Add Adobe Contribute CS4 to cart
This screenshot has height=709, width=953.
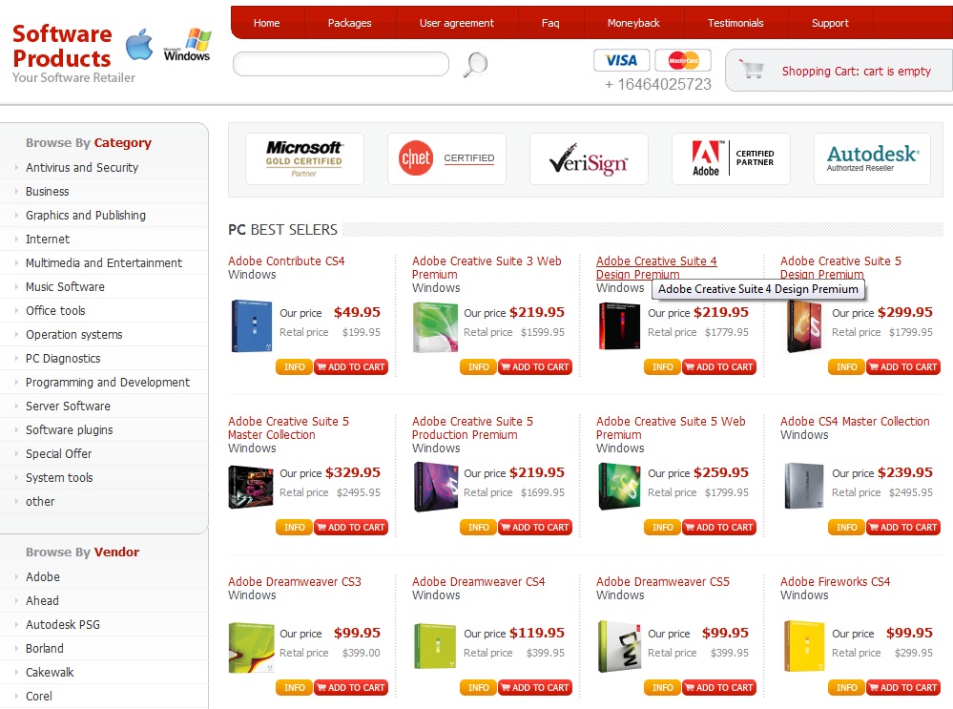pos(351,367)
